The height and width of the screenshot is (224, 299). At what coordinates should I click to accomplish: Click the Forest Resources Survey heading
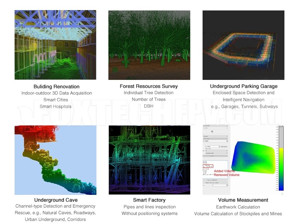point(149,86)
